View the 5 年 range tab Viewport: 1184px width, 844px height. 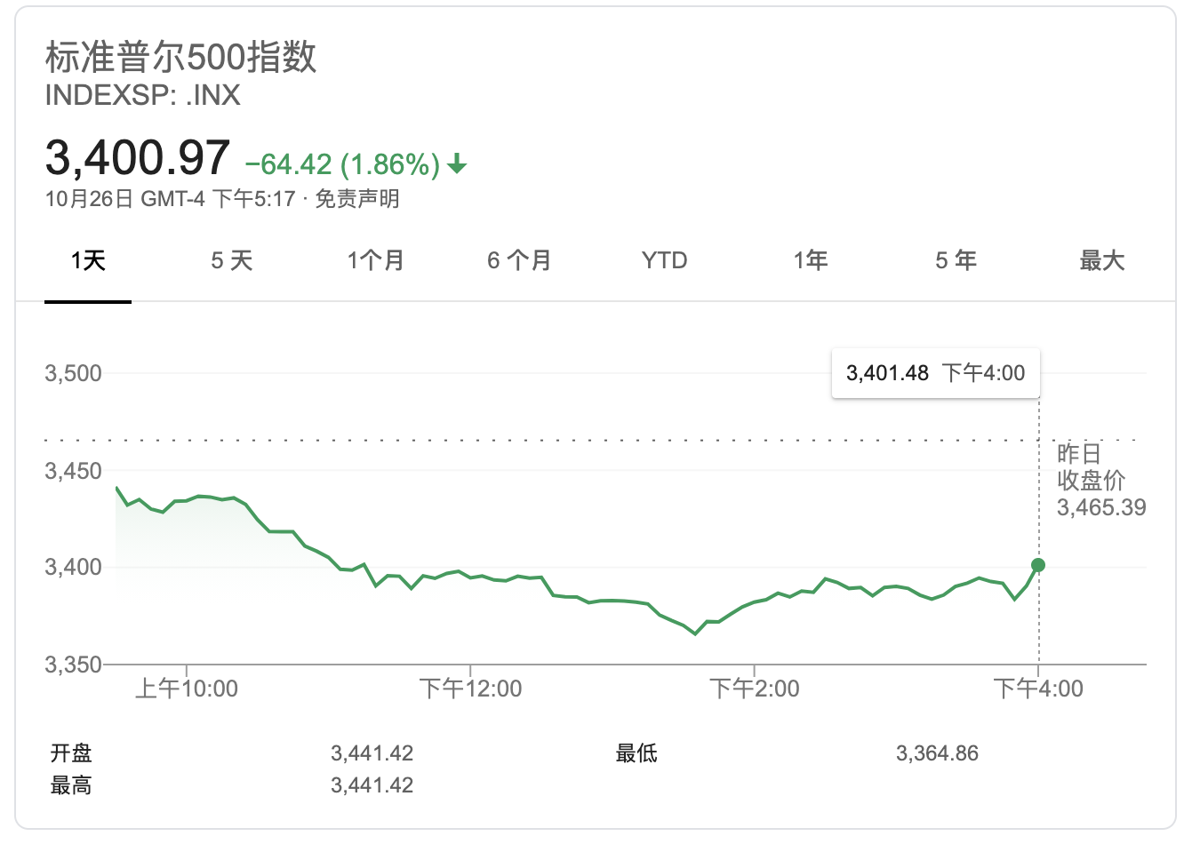click(956, 260)
